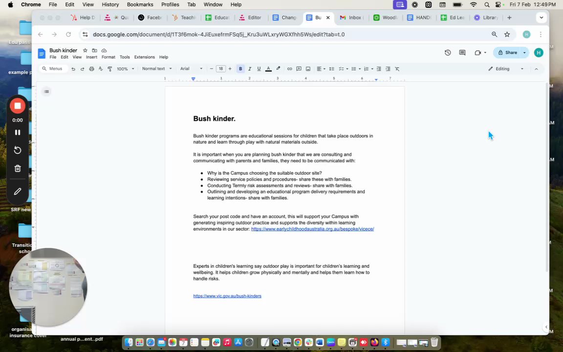Image resolution: width=563 pixels, height=352 pixels.
Task: Check the cloud document status icon
Action: pyautogui.click(x=104, y=50)
